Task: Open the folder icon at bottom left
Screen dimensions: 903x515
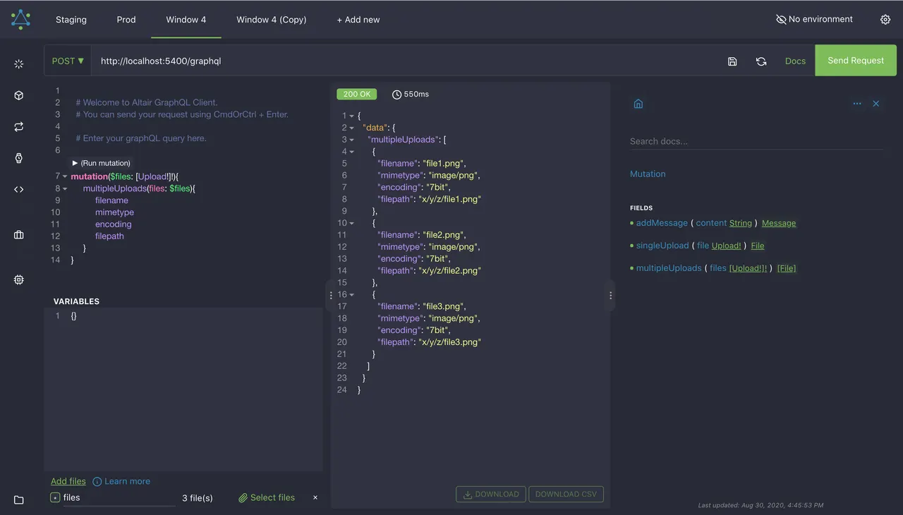Action: tap(19, 499)
